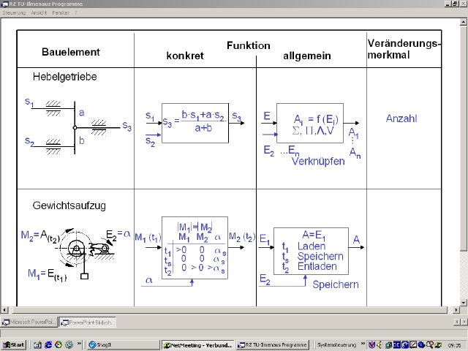
Task: Select RZ TU-Ilmenaus Programme taskbar button
Action: [275, 344]
